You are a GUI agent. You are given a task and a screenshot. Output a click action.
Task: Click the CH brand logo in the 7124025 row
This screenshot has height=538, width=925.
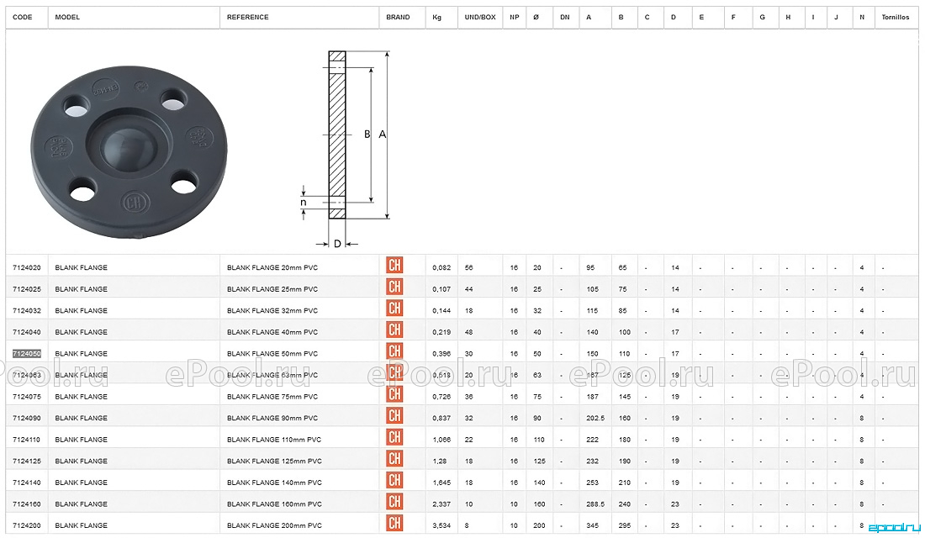(394, 287)
